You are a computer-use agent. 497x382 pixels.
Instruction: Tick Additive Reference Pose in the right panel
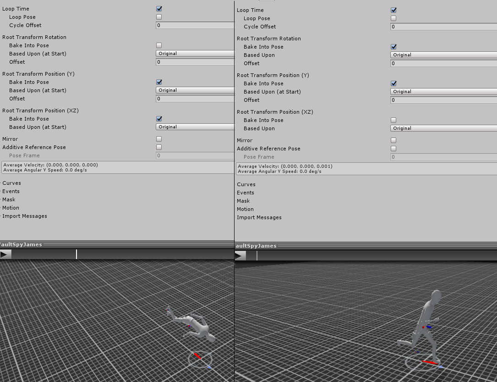click(x=393, y=149)
